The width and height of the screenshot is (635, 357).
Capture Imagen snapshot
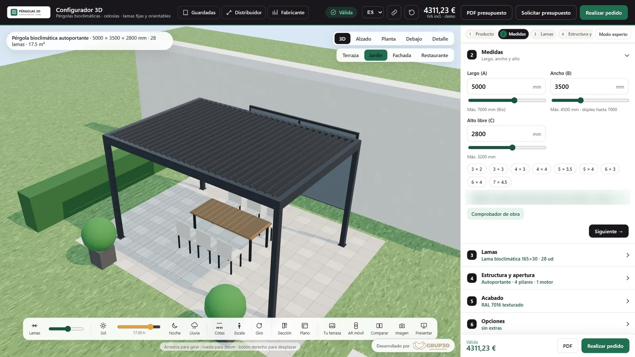tap(402, 329)
